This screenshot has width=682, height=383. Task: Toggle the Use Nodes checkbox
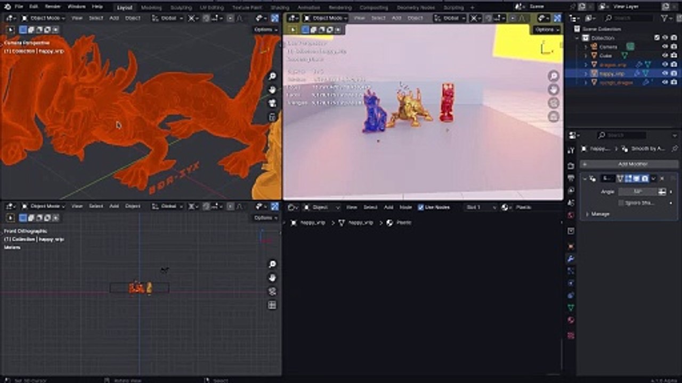pos(421,207)
